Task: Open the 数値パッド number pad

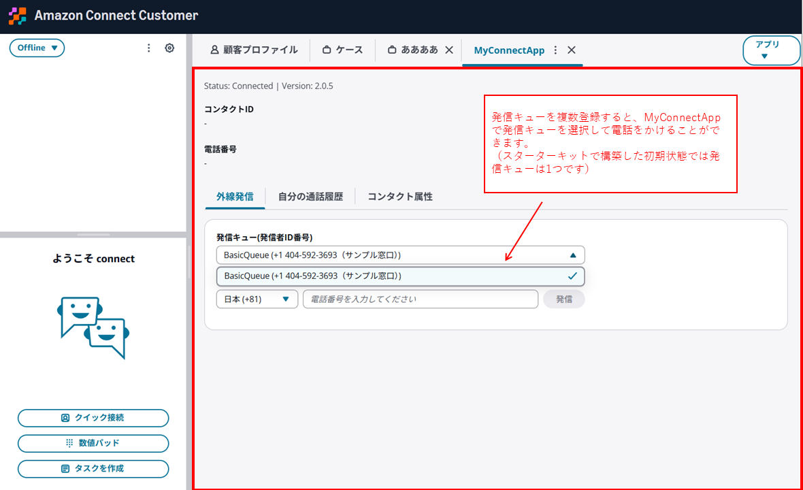Action: (x=93, y=444)
